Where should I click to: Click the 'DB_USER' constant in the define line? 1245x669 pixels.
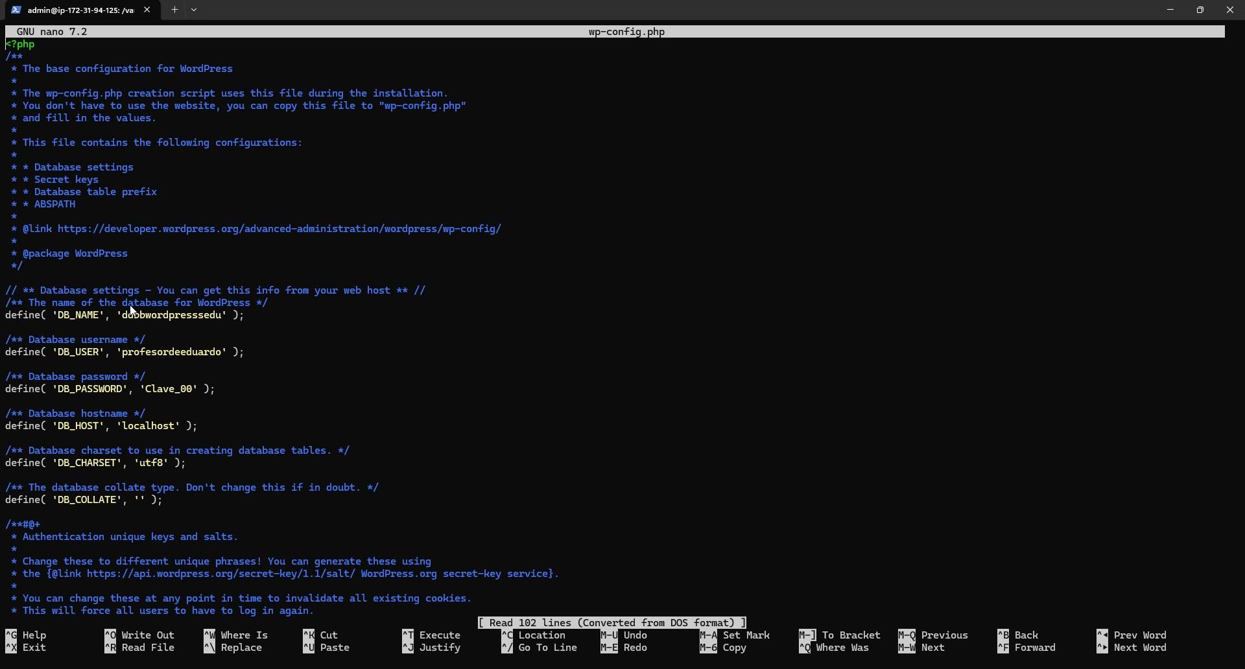pyautogui.click(x=78, y=352)
